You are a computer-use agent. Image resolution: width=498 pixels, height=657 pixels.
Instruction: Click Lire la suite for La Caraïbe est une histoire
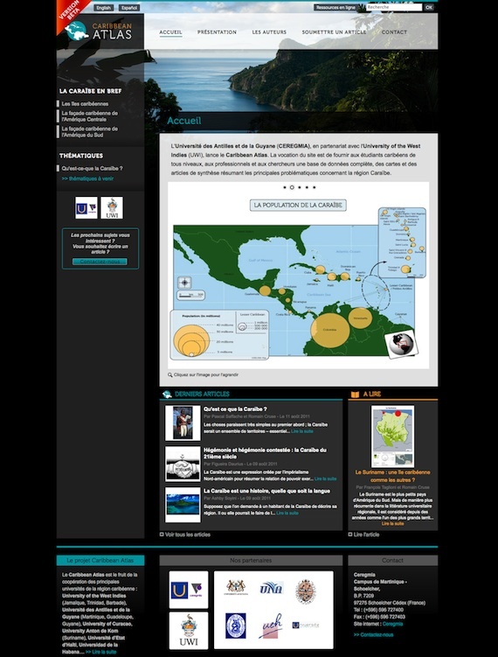pyautogui.click(x=287, y=513)
